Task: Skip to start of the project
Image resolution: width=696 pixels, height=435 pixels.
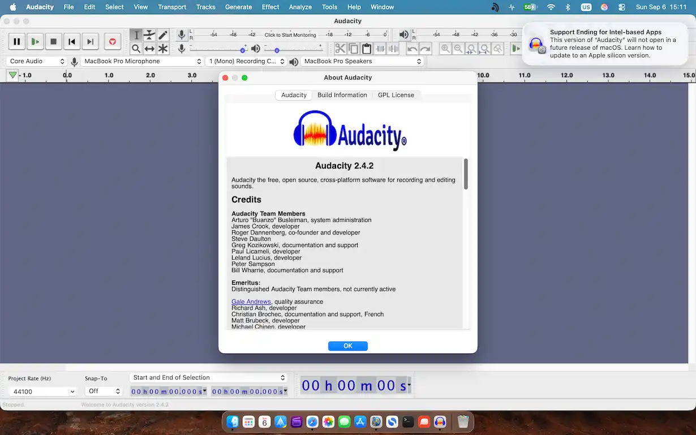Action: tap(72, 41)
